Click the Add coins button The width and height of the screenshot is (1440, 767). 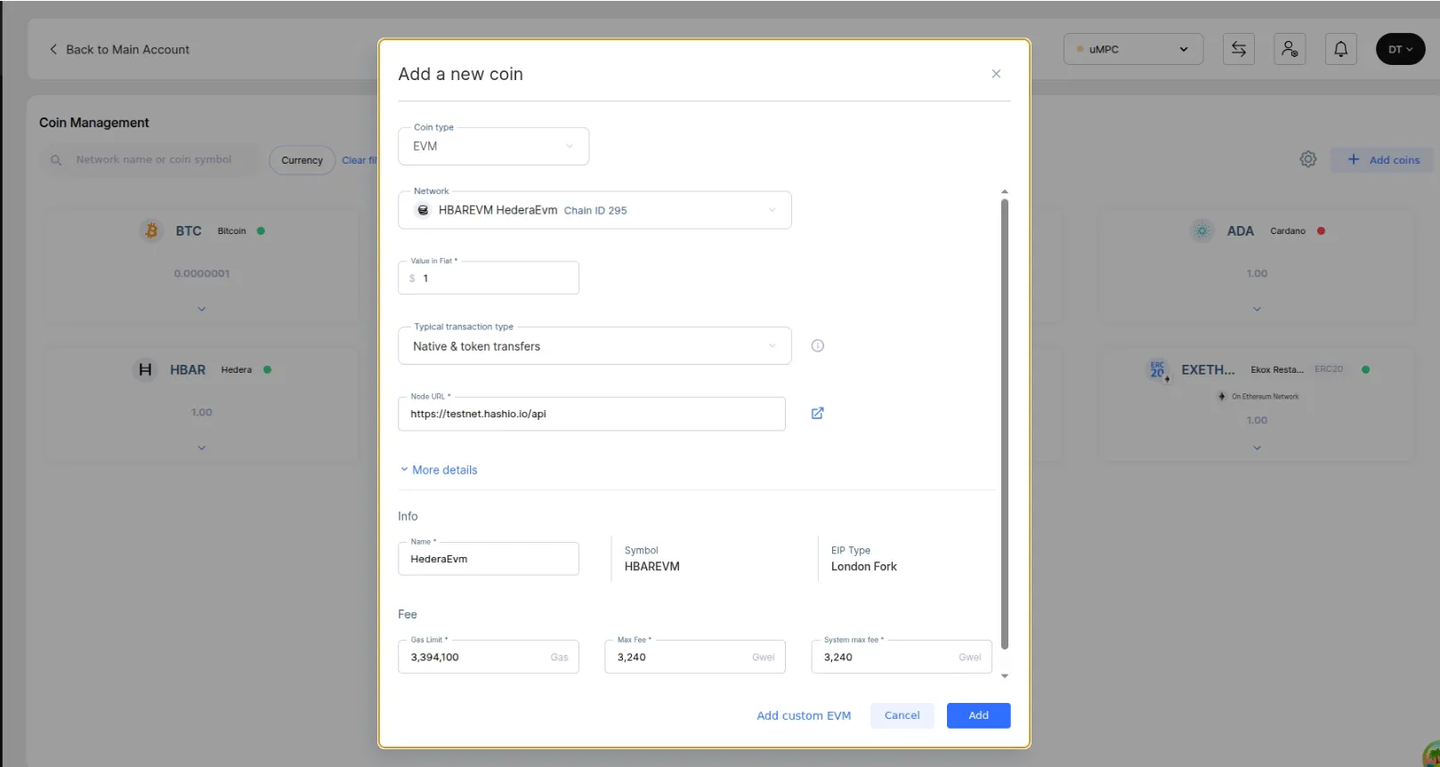pos(1382,159)
